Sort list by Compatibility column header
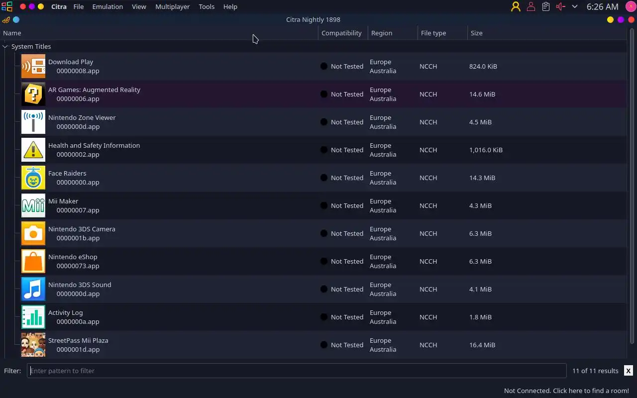Screen dimensions: 637x398 [x=343, y=33]
